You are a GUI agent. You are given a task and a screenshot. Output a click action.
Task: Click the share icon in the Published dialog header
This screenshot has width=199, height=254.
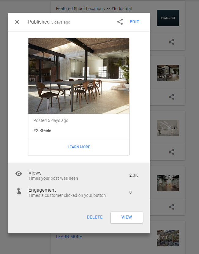click(120, 22)
